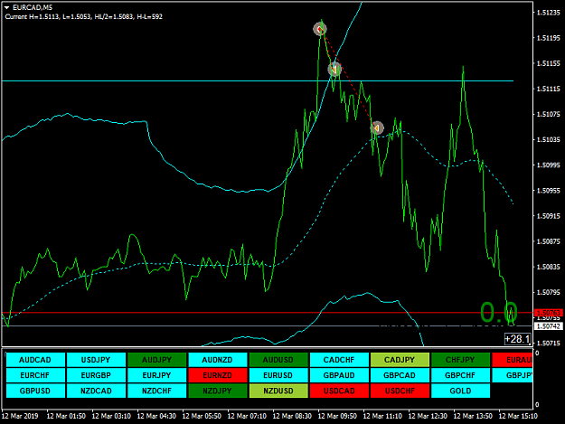Open the GBPJPY pair button
Viewport: 565px width, 424px height.
[x=512, y=375]
